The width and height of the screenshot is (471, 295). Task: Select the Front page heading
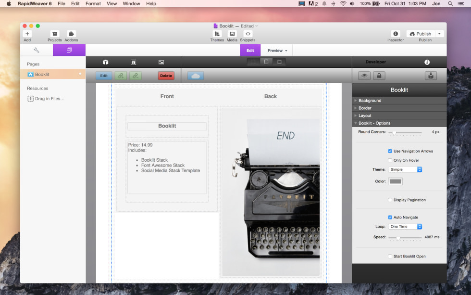tap(167, 96)
